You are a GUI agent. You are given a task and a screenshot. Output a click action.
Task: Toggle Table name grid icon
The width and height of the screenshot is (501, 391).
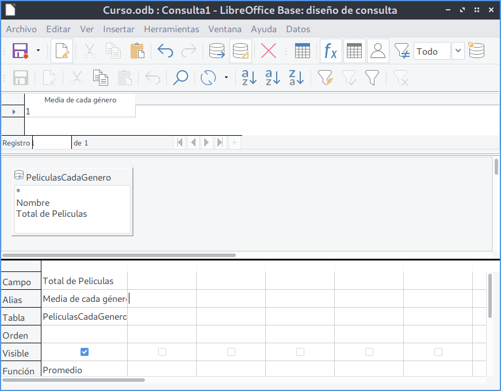pos(354,51)
